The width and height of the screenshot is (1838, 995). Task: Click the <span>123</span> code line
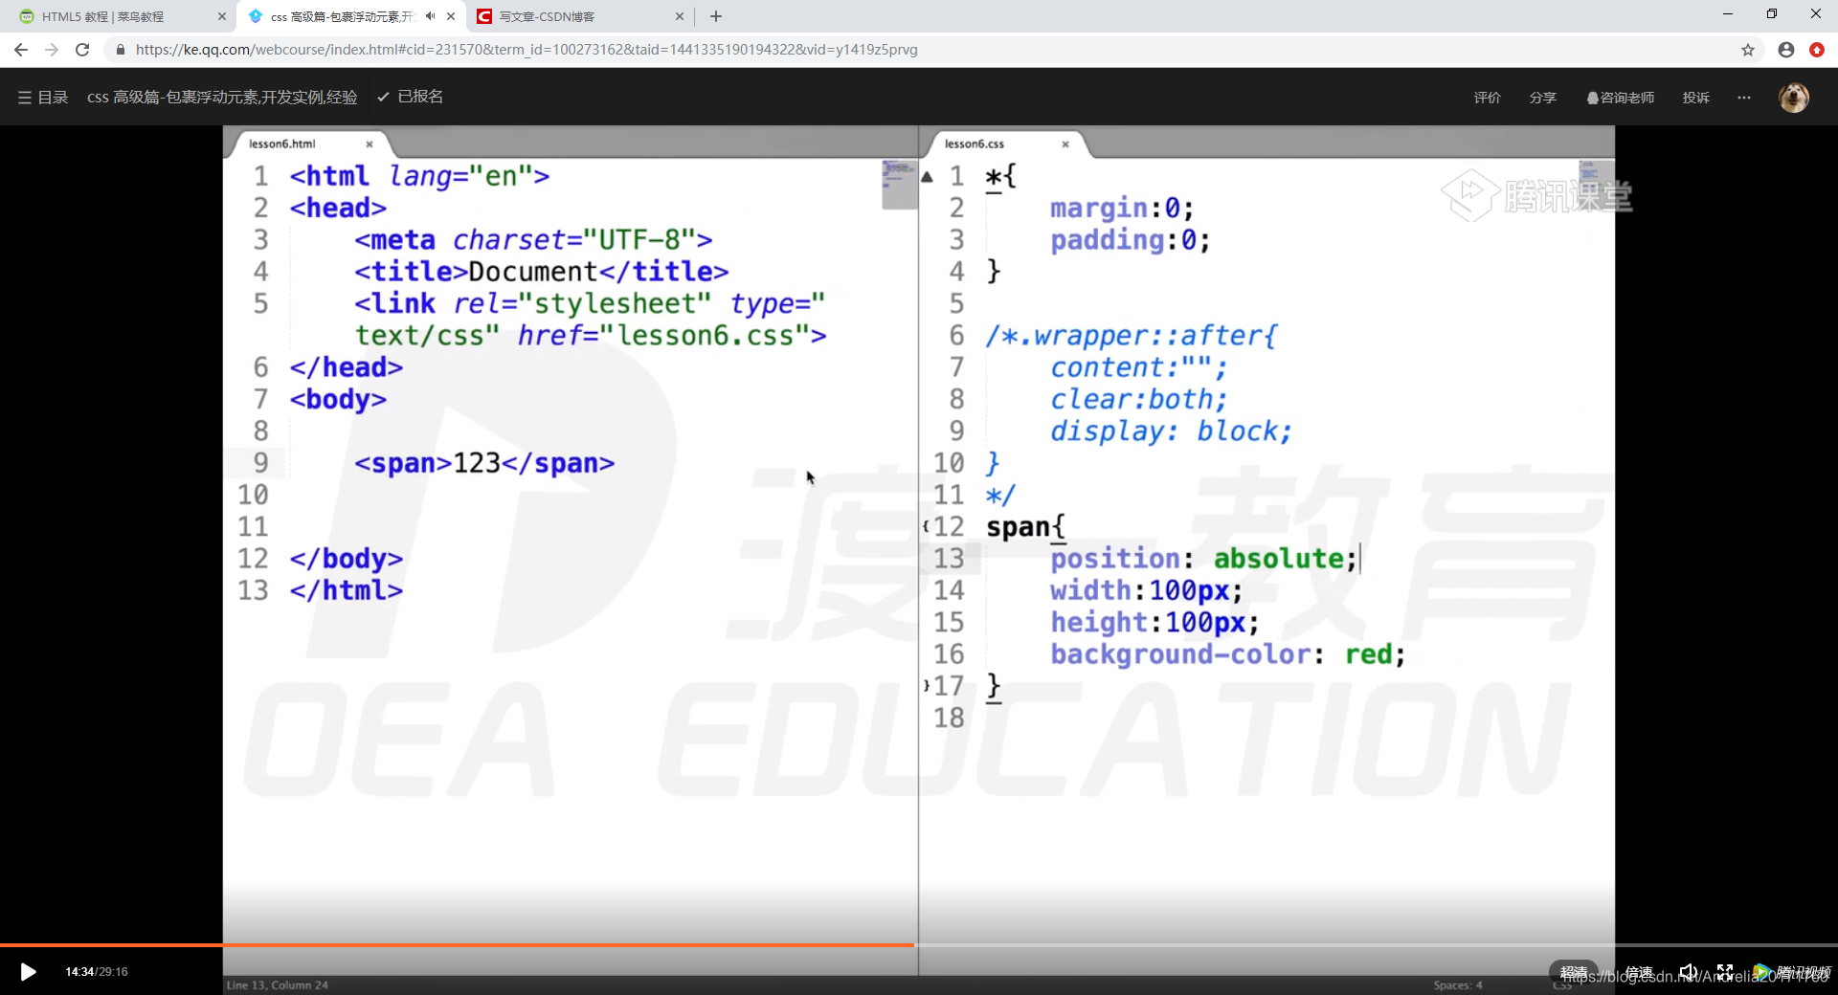coord(484,463)
